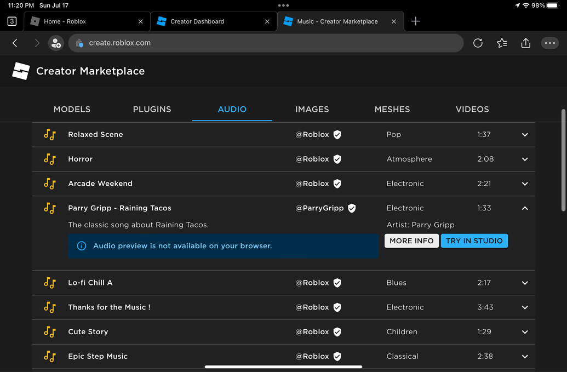
Task: Expand the Arcade Weekend row
Action: [x=524, y=184]
